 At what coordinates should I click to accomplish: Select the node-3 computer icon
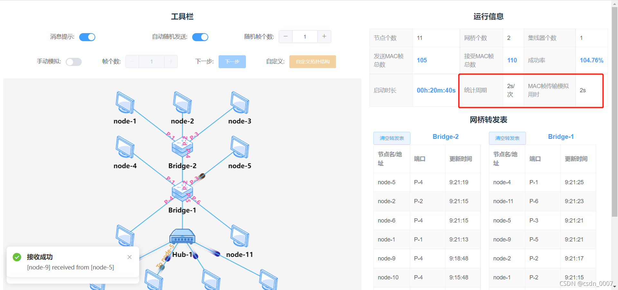point(239,103)
